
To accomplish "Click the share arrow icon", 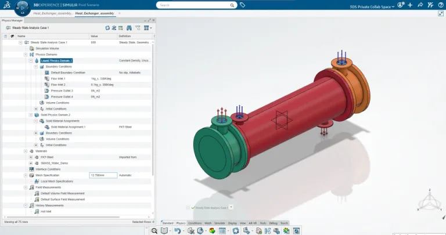I will [x=420, y=5].
